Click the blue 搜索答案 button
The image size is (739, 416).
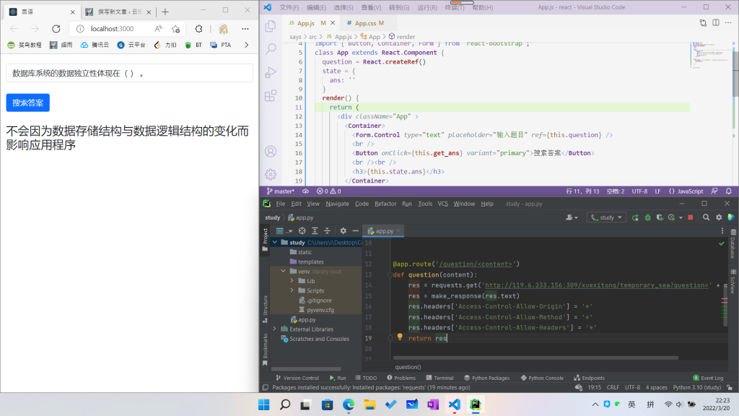pyautogui.click(x=27, y=103)
